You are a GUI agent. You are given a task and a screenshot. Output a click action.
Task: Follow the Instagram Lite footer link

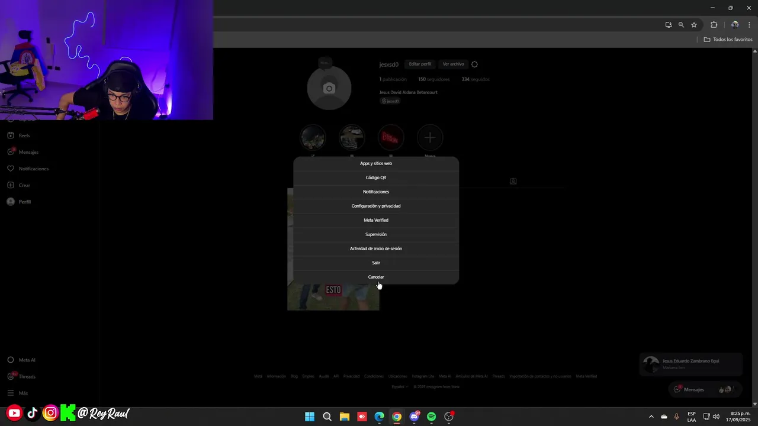[x=423, y=376]
